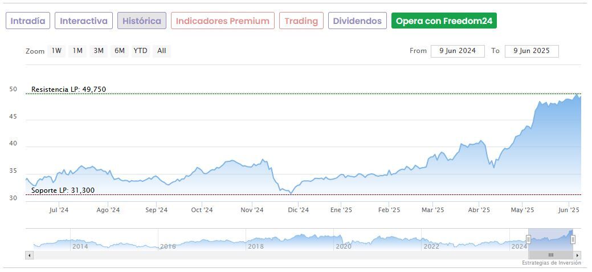Image resolution: width=592 pixels, height=272 pixels.
Task: Switch to the Interactiva tab
Action: [x=84, y=21]
